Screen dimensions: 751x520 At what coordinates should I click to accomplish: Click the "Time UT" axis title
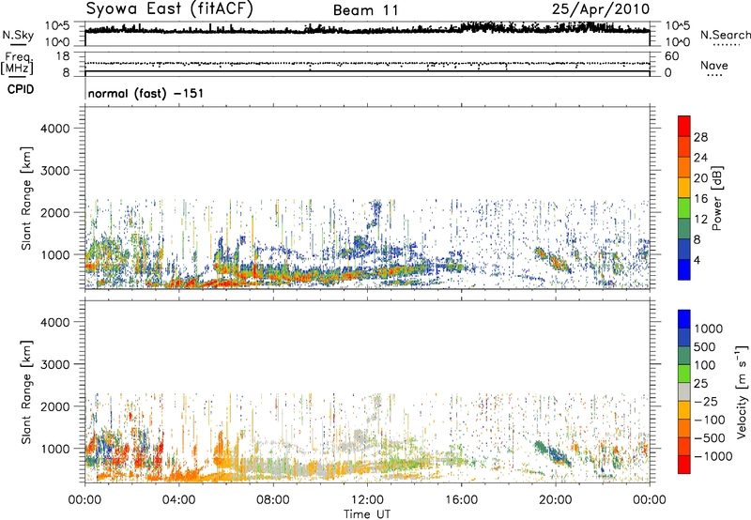[x=367, y=514]
